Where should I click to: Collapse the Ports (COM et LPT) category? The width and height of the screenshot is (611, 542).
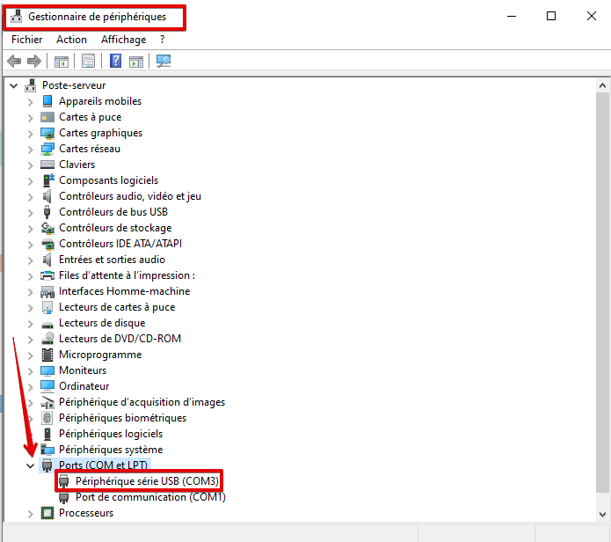pos(30,465)
